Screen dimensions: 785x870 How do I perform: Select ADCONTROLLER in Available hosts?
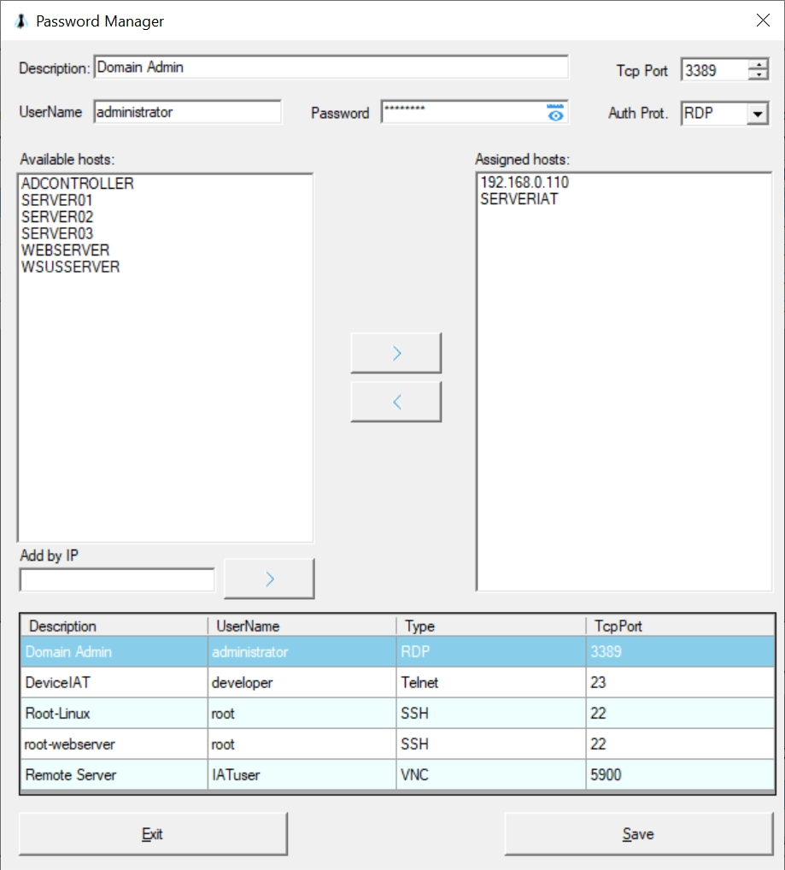(x=78, y=184)
